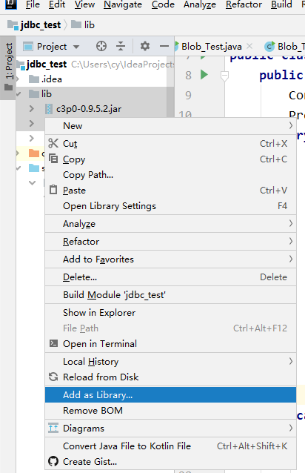Collapse the lib folder node
305x473 pixels.
(x=19, y=94)
